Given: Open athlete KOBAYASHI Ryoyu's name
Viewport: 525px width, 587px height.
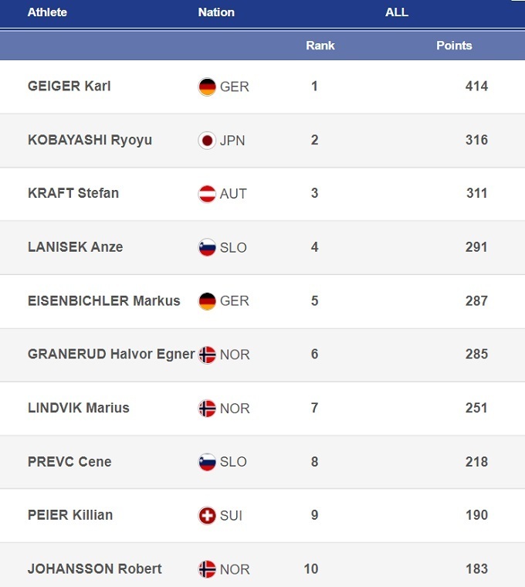Looking at the screenshot, I should (90, 140).
